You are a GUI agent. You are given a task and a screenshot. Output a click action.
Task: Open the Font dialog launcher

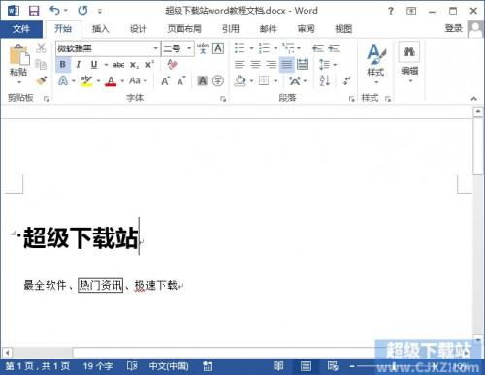(x=223, y=99)
